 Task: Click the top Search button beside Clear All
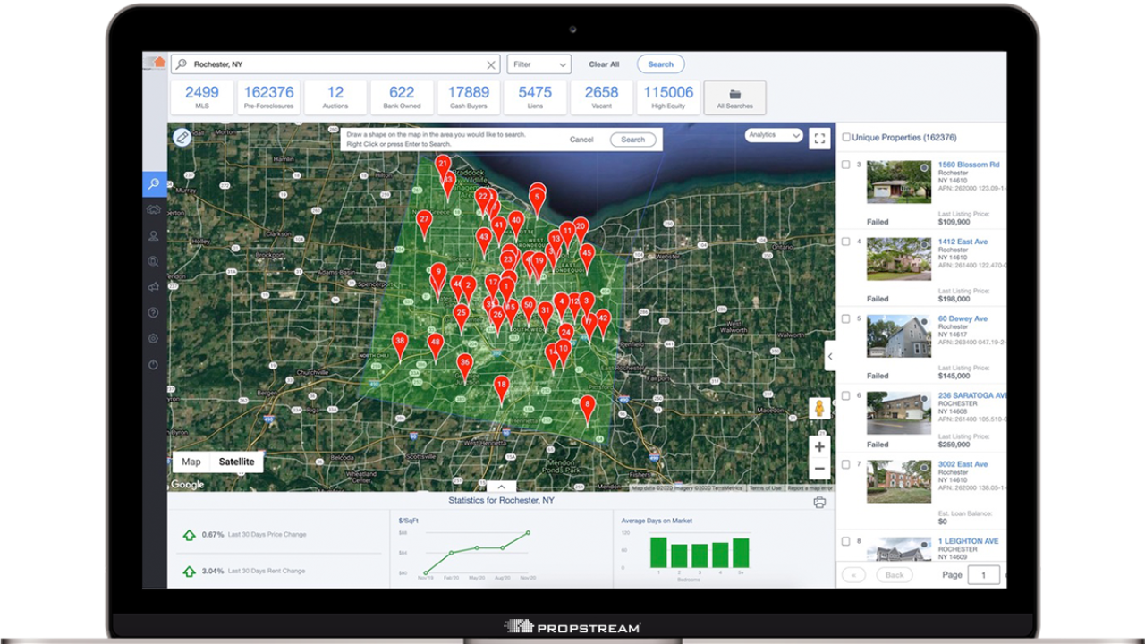tap(661, 64)
